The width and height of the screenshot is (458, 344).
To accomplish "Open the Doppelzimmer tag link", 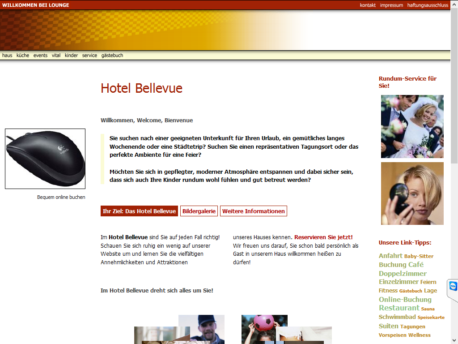I will click(403, 274).
